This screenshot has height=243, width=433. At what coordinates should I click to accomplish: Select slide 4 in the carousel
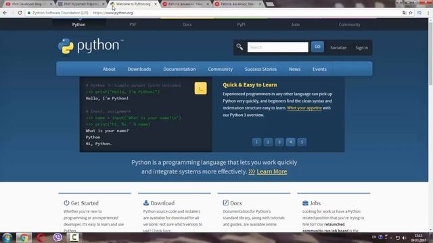(290, 142)
